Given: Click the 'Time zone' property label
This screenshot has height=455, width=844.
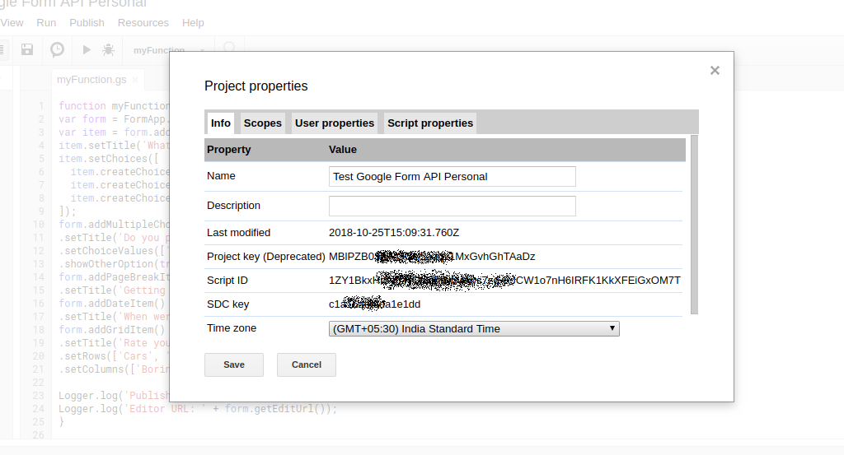Looking at the screenshot, I should click(232, 328).
